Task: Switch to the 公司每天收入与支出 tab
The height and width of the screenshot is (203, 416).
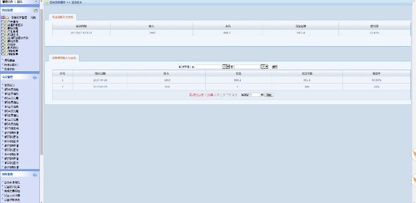Action: point(64,58)
